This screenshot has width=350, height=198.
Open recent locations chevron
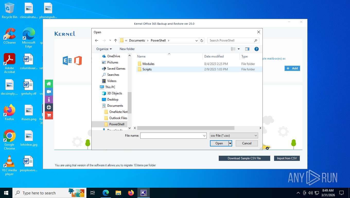coord(110,40)
